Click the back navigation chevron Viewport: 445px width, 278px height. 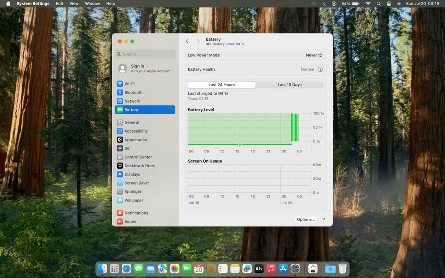[x=187, y=41]
